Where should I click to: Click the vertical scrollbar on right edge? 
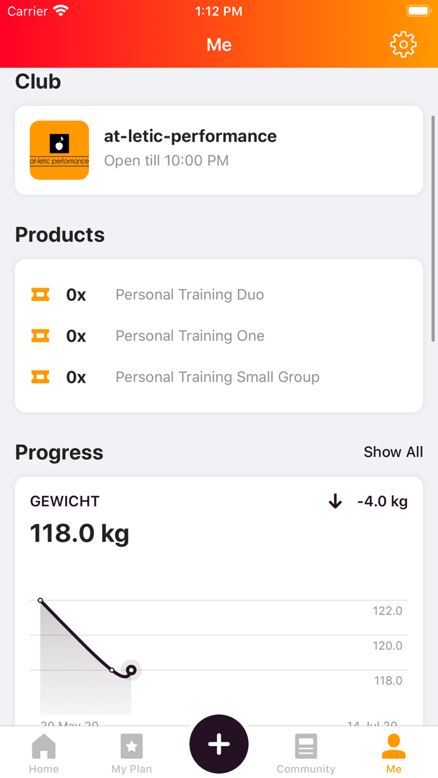pyautogui.click(x=433, y=228)
